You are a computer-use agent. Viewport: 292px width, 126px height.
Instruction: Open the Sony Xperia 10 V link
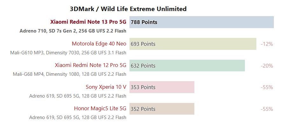click(x=106, y=87)
